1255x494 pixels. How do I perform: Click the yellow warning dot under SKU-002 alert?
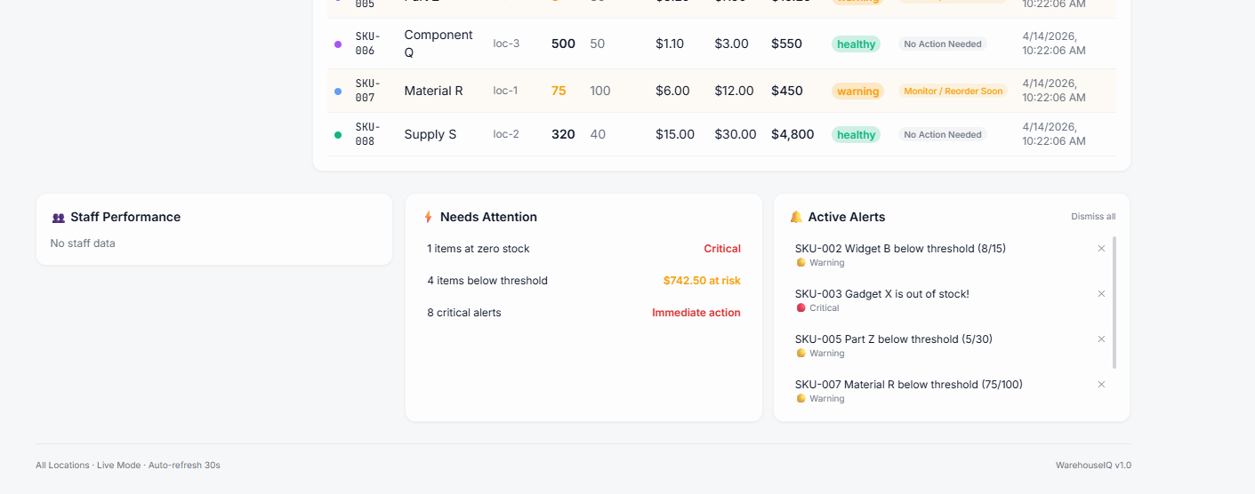tap(800, 263)
